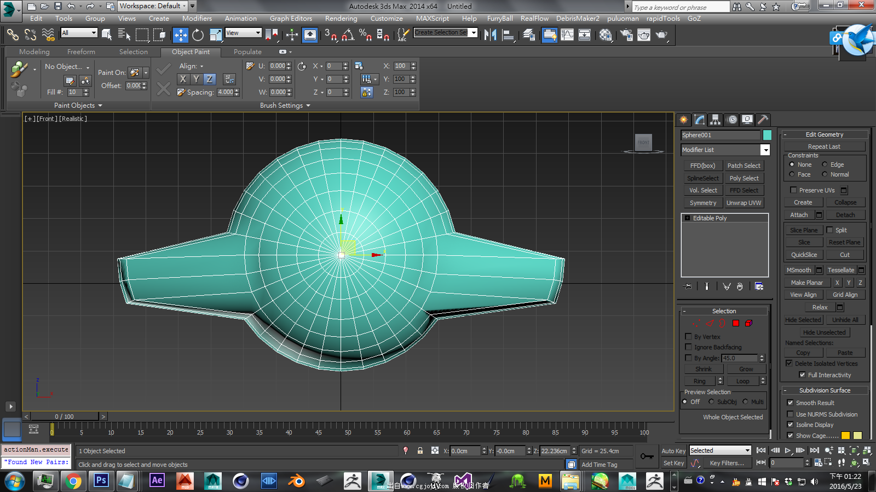The width and height of the screenshot is (876, 492).
Task: Click the Attach button
Action: tap(799, 215)
